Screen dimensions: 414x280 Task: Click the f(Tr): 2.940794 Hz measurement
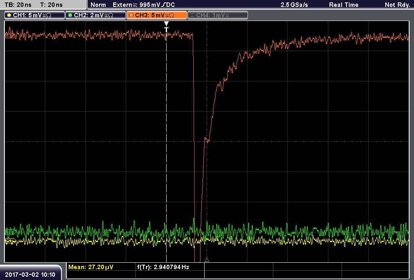[x=163, y=267]
